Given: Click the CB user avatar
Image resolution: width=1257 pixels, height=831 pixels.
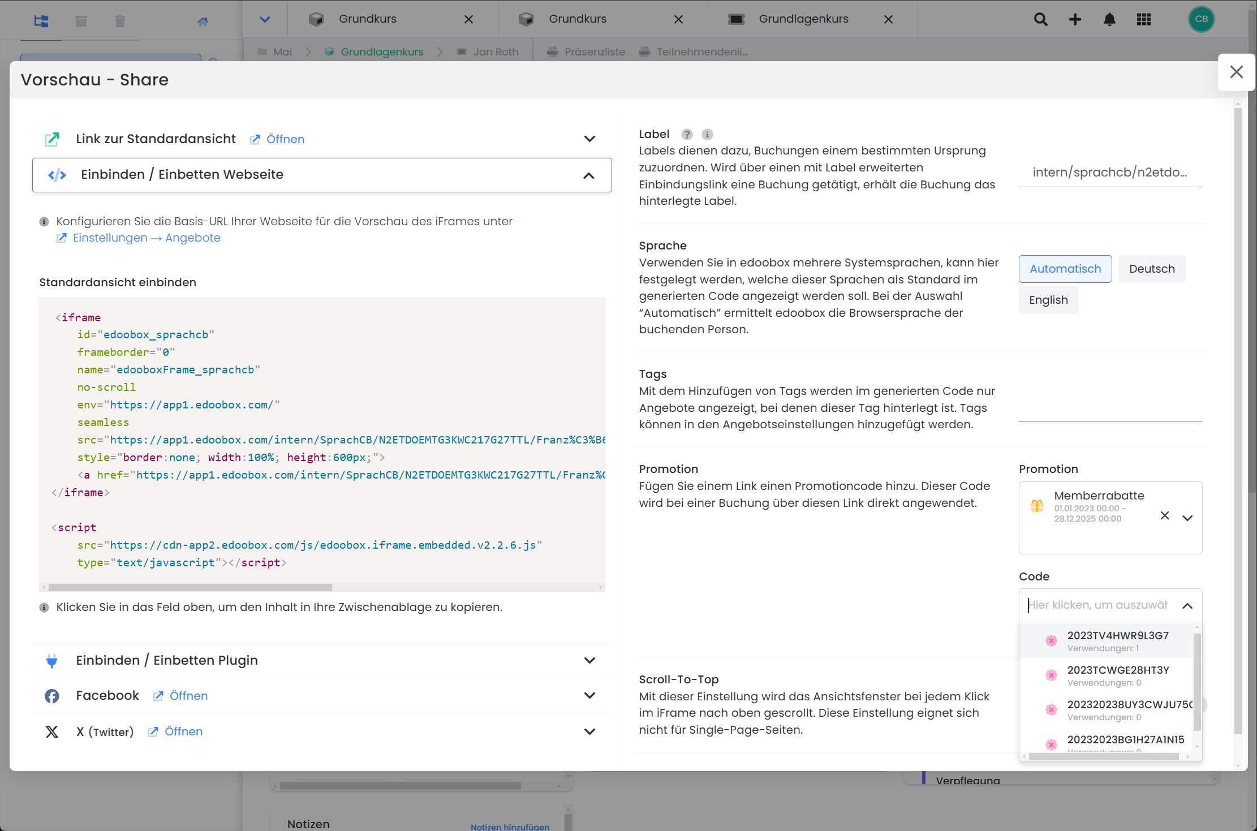Looking at the screenshot, I should point(1202,19).
